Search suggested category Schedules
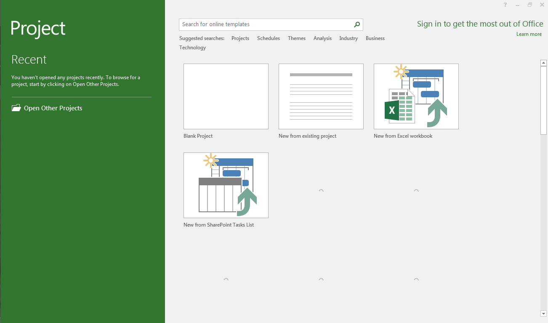 269,38
